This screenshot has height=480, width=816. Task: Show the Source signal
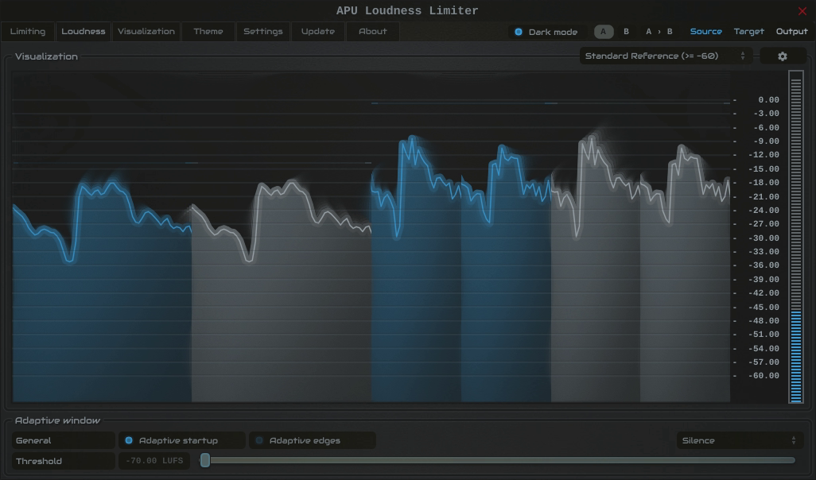click(705, 32)
